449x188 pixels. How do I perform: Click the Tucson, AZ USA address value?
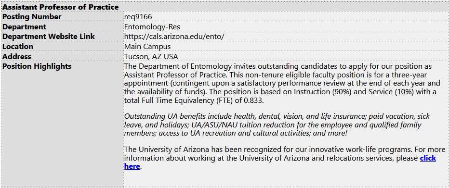(x=151, y=57)
